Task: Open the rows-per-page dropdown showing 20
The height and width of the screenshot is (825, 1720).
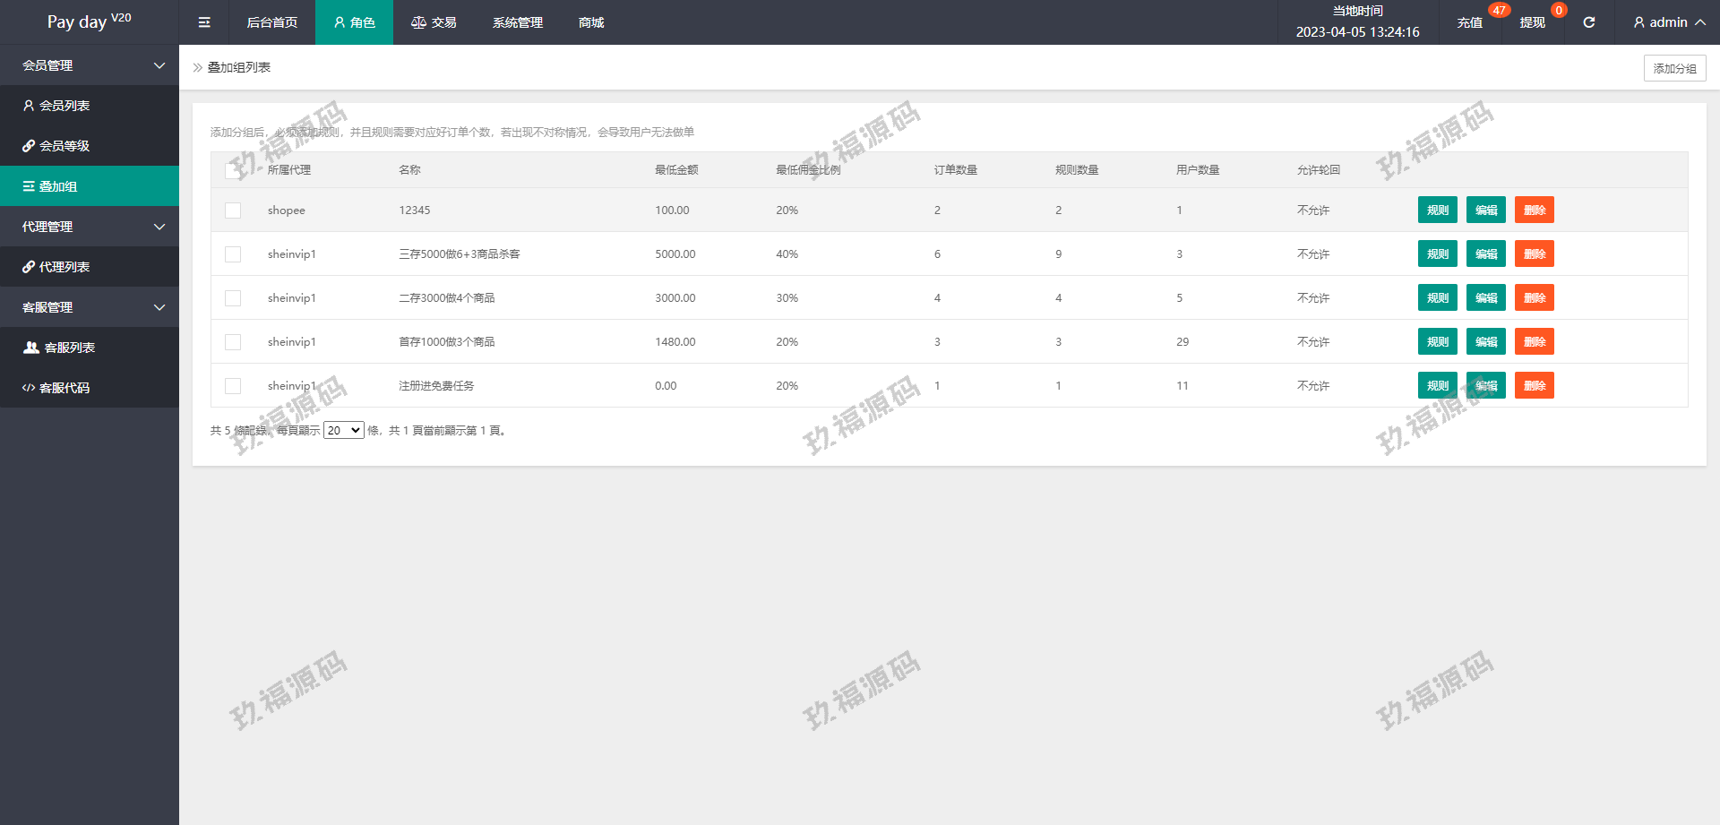Action: click(x=343, y=431)
